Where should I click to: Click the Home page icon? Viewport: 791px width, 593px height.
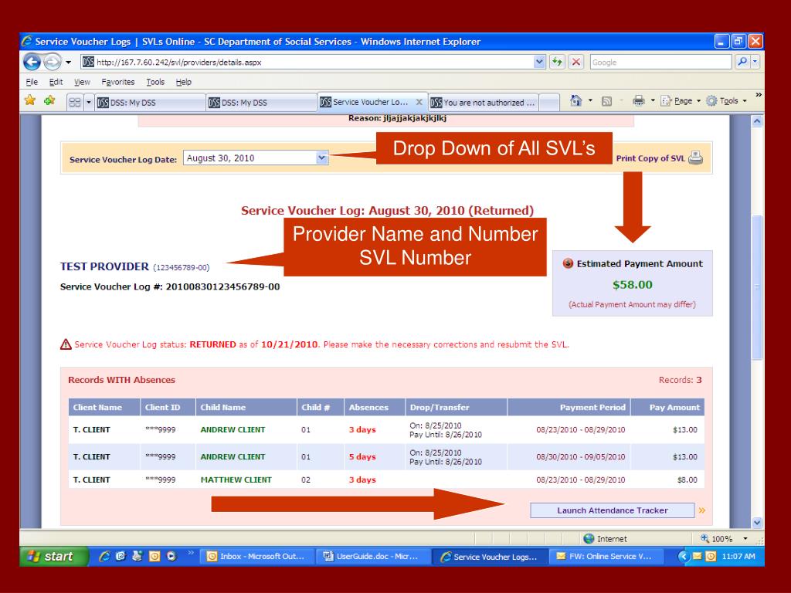pyautogui.click(x=575, y=101)
